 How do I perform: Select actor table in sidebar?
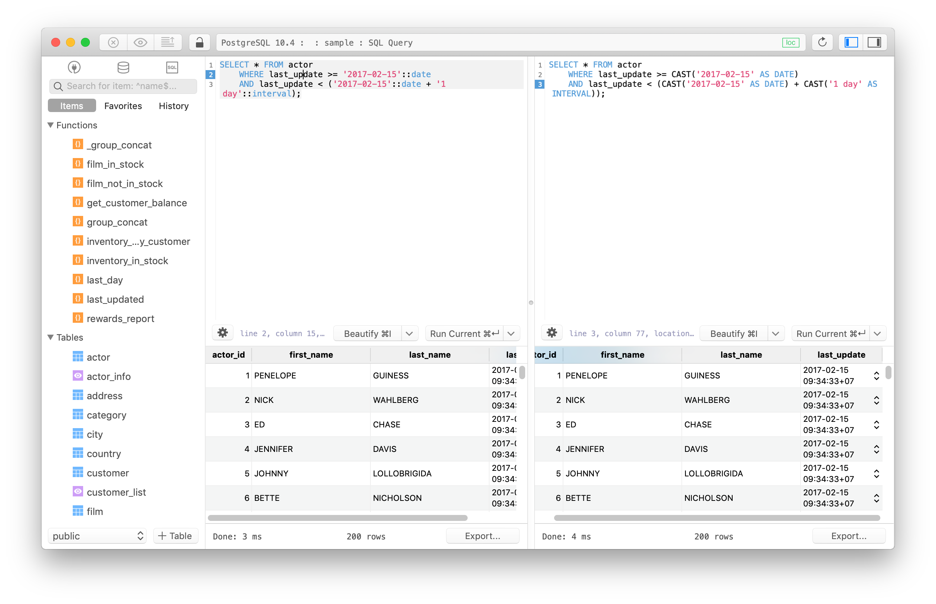[x=98, y=356]
